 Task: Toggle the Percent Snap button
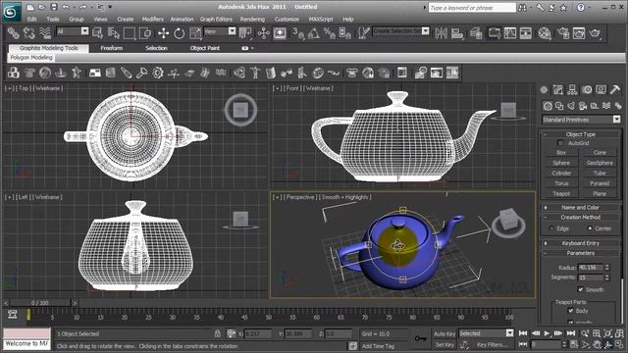pos(330,32)
